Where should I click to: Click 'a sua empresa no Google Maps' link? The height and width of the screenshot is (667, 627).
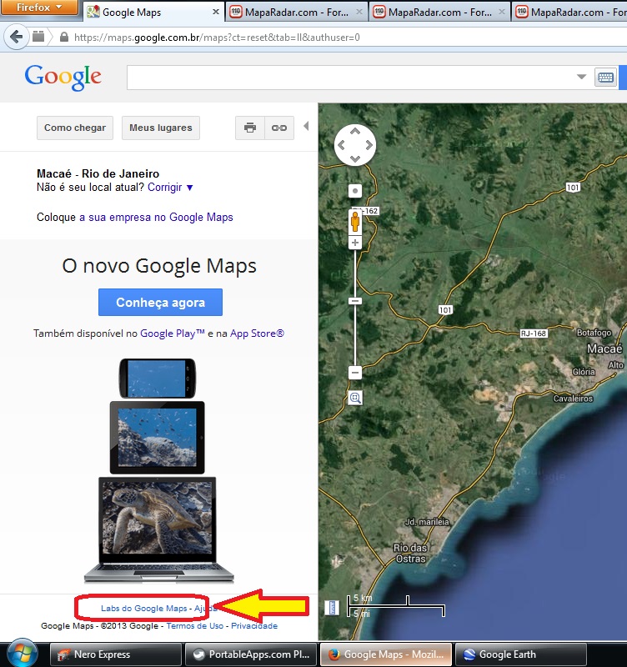pyautogui.click(x=156, y=218)
